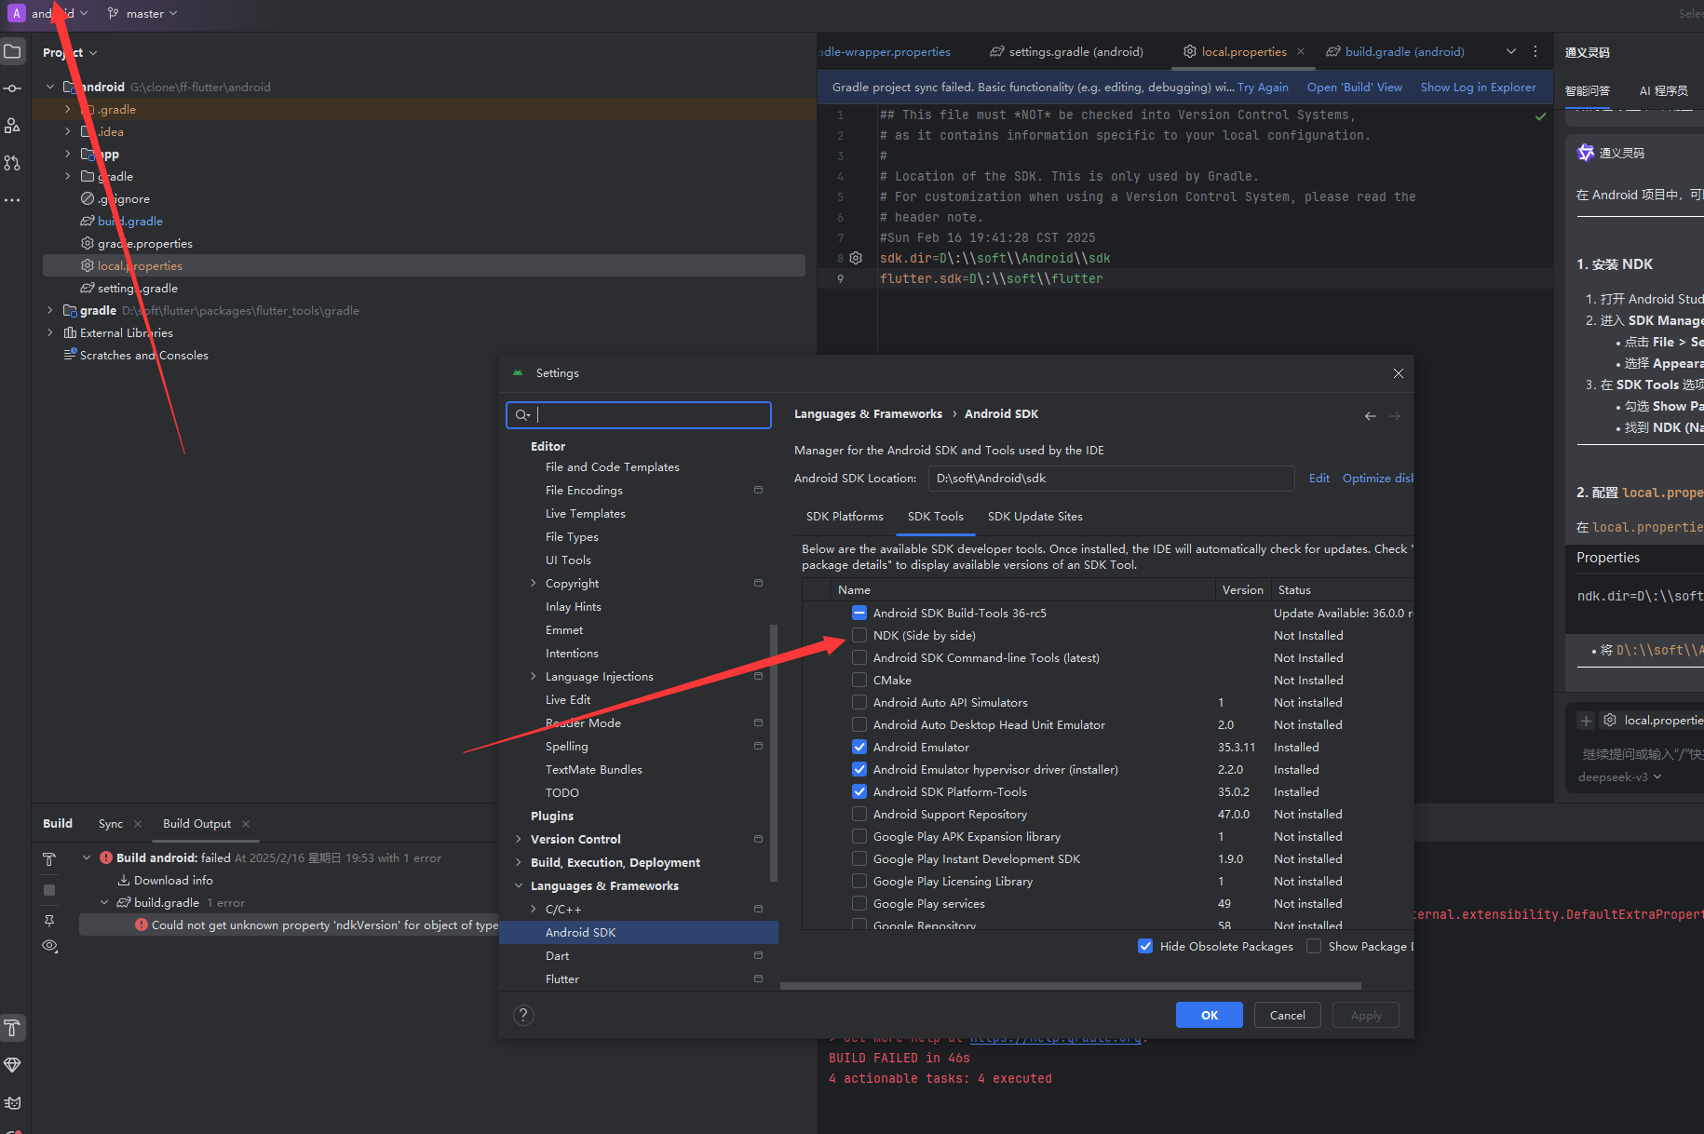The height and width of the screenshot is (1134, 1704).
Task: Click the android project badge icon
Action: point(17,13)
